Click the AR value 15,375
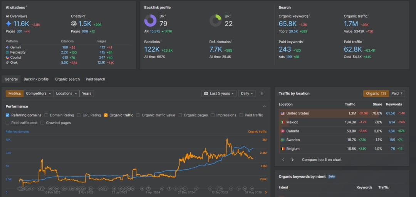Screen dimensions: 416x197 155,31
